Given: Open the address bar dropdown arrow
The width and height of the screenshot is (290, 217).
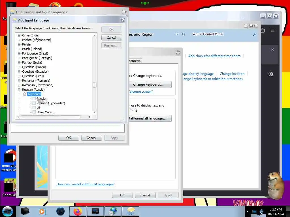Looking at the screenshot, I should point(177,34).
